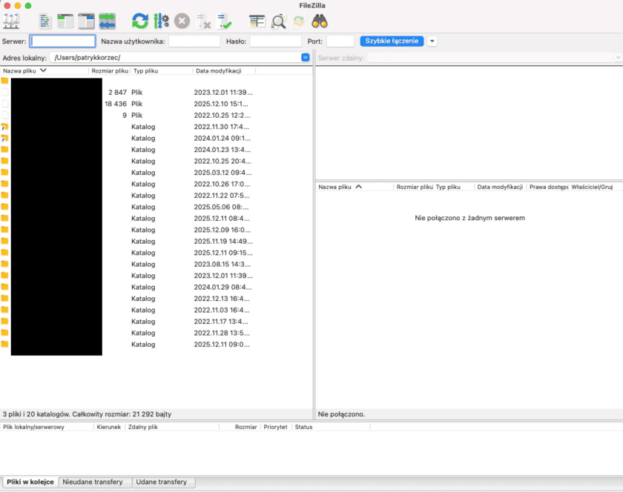Open the quick connect history dropdown arrow

coord(432,41)
